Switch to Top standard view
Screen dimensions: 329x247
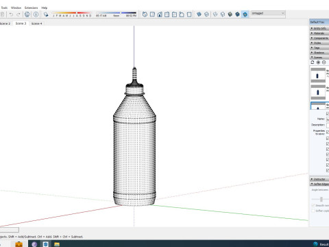pyautogui.click(x=152, y=14)
